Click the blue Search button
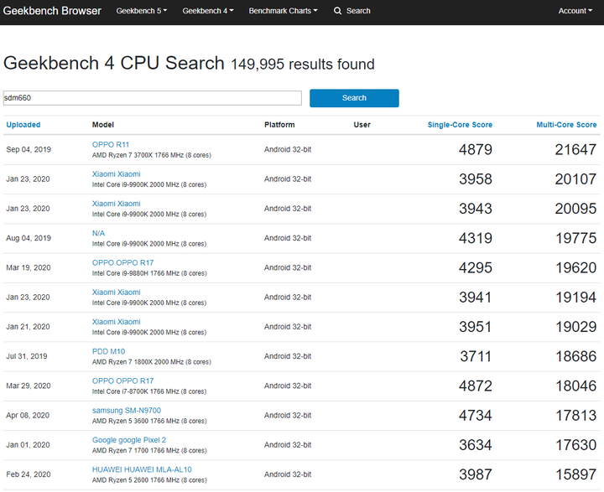 354,98
